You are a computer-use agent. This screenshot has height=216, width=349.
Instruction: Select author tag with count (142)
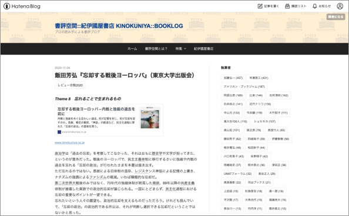coord(278,95)
